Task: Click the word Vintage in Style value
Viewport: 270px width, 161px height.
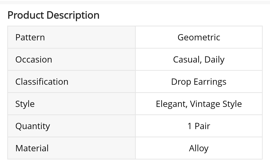Action: point(205,104)
